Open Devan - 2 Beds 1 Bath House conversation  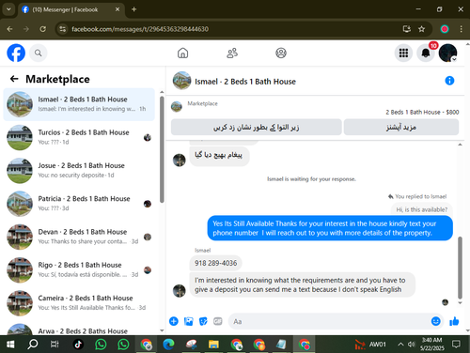click(79, 237)
